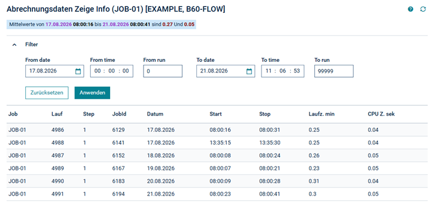
Task: Sort by the Lauf column header
Action: [x=57, y=114]
